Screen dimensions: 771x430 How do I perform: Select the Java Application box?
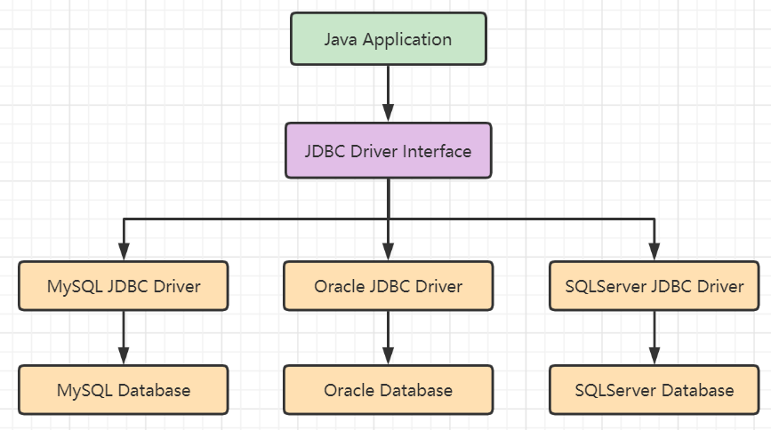click(x=389, y=39)
